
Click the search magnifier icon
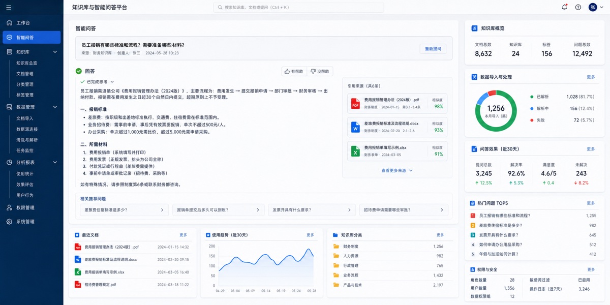pyautogui.click(x=220, y=7)
